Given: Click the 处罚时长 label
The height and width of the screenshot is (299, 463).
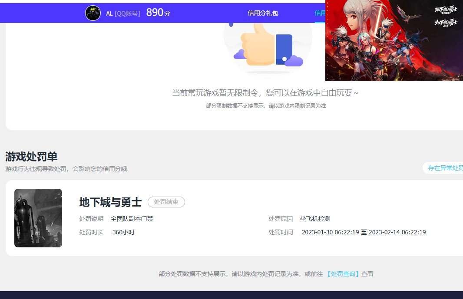Looking at the screenshot, I should pos(91,232).
